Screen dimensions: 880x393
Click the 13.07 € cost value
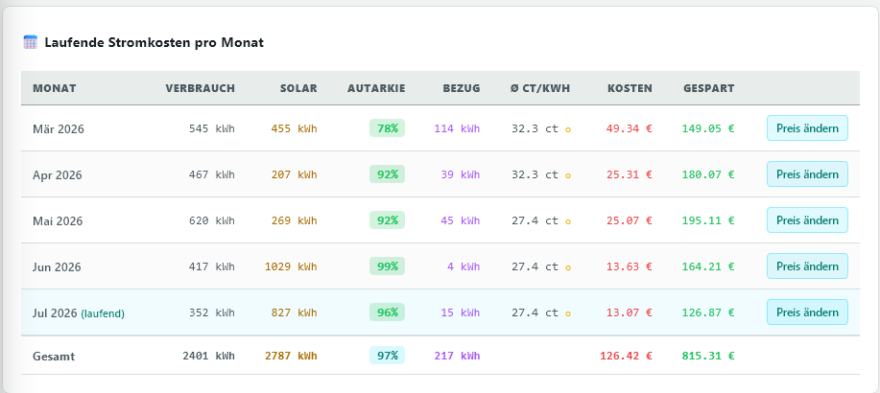pos(630,312)
